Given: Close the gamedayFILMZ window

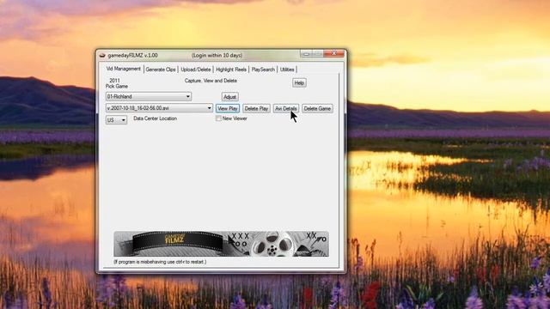Looking at the screenshot, I should (x=334, y=53).
